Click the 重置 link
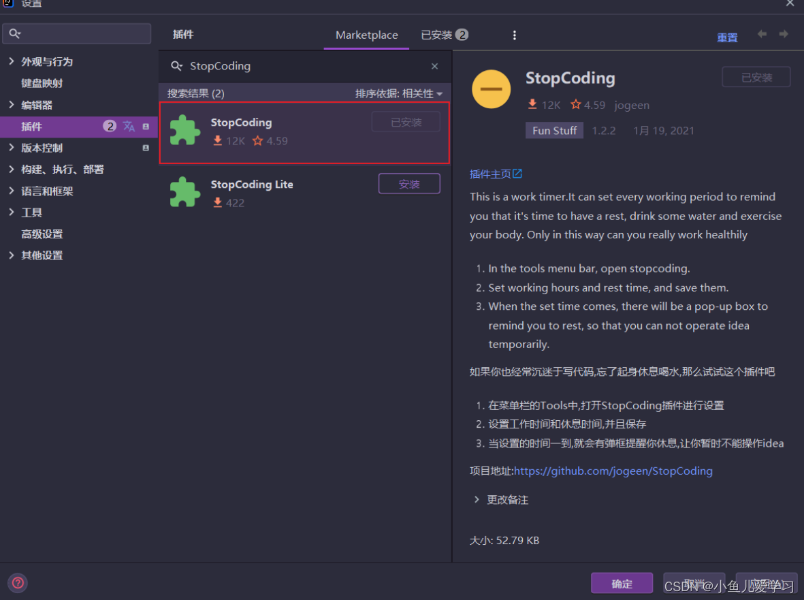The height and width of the screenshot is (600, 804). click(x=727, y=37)
